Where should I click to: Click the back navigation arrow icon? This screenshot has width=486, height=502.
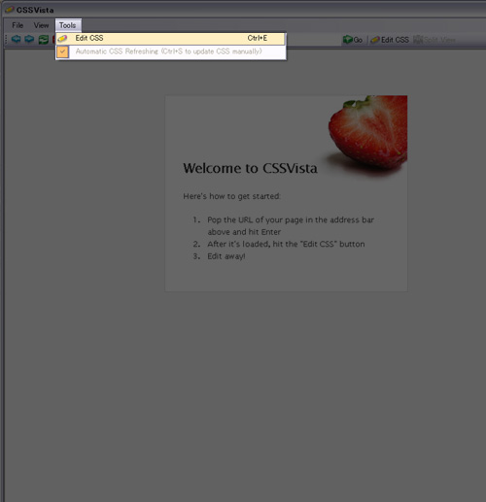pyautogui.click(x=16, y=39)
